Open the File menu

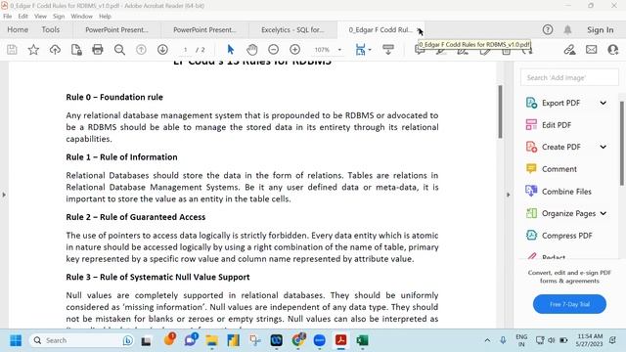point(8,17)
